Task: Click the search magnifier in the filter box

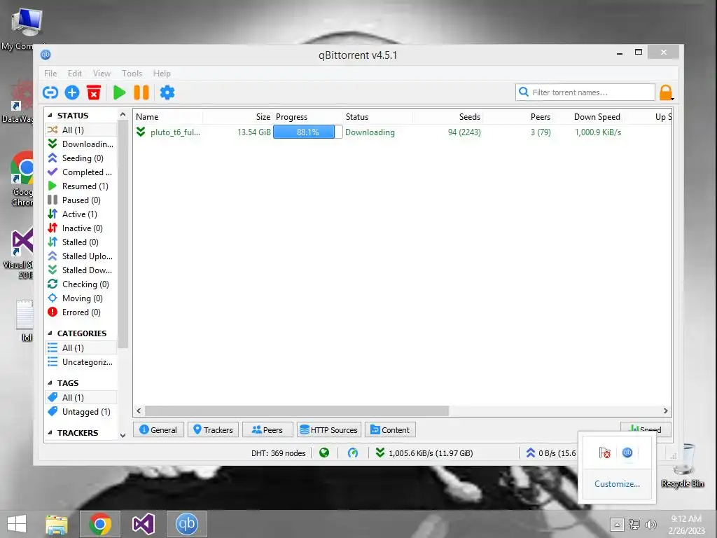Action: (524, 92)
